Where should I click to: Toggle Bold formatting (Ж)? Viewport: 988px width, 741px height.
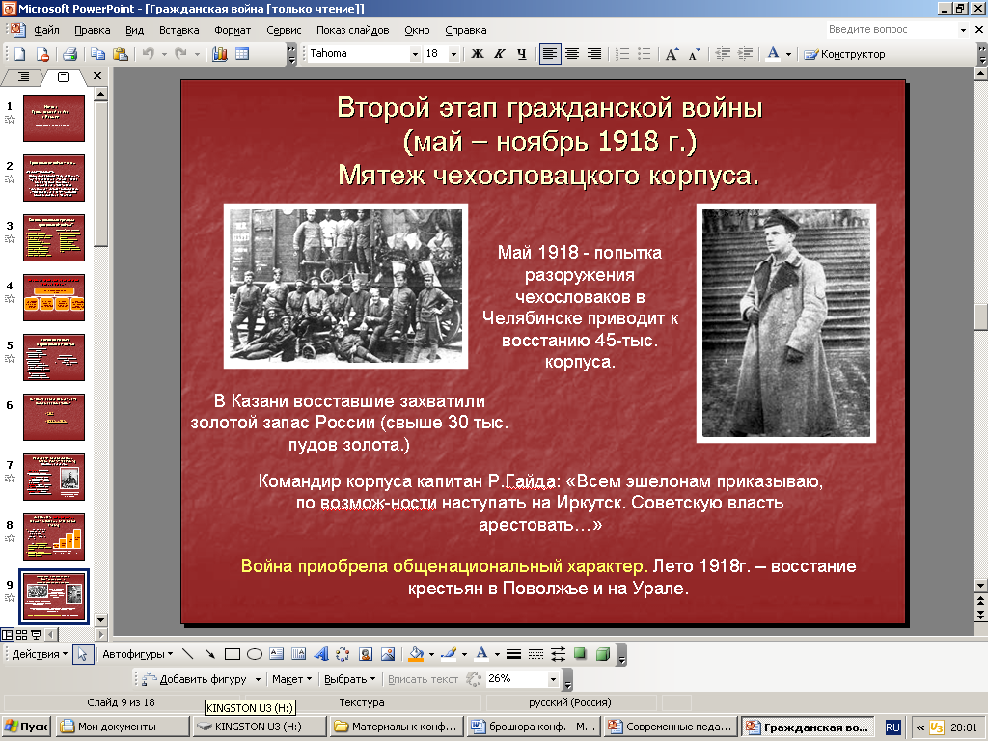click(x=478, y=54)
